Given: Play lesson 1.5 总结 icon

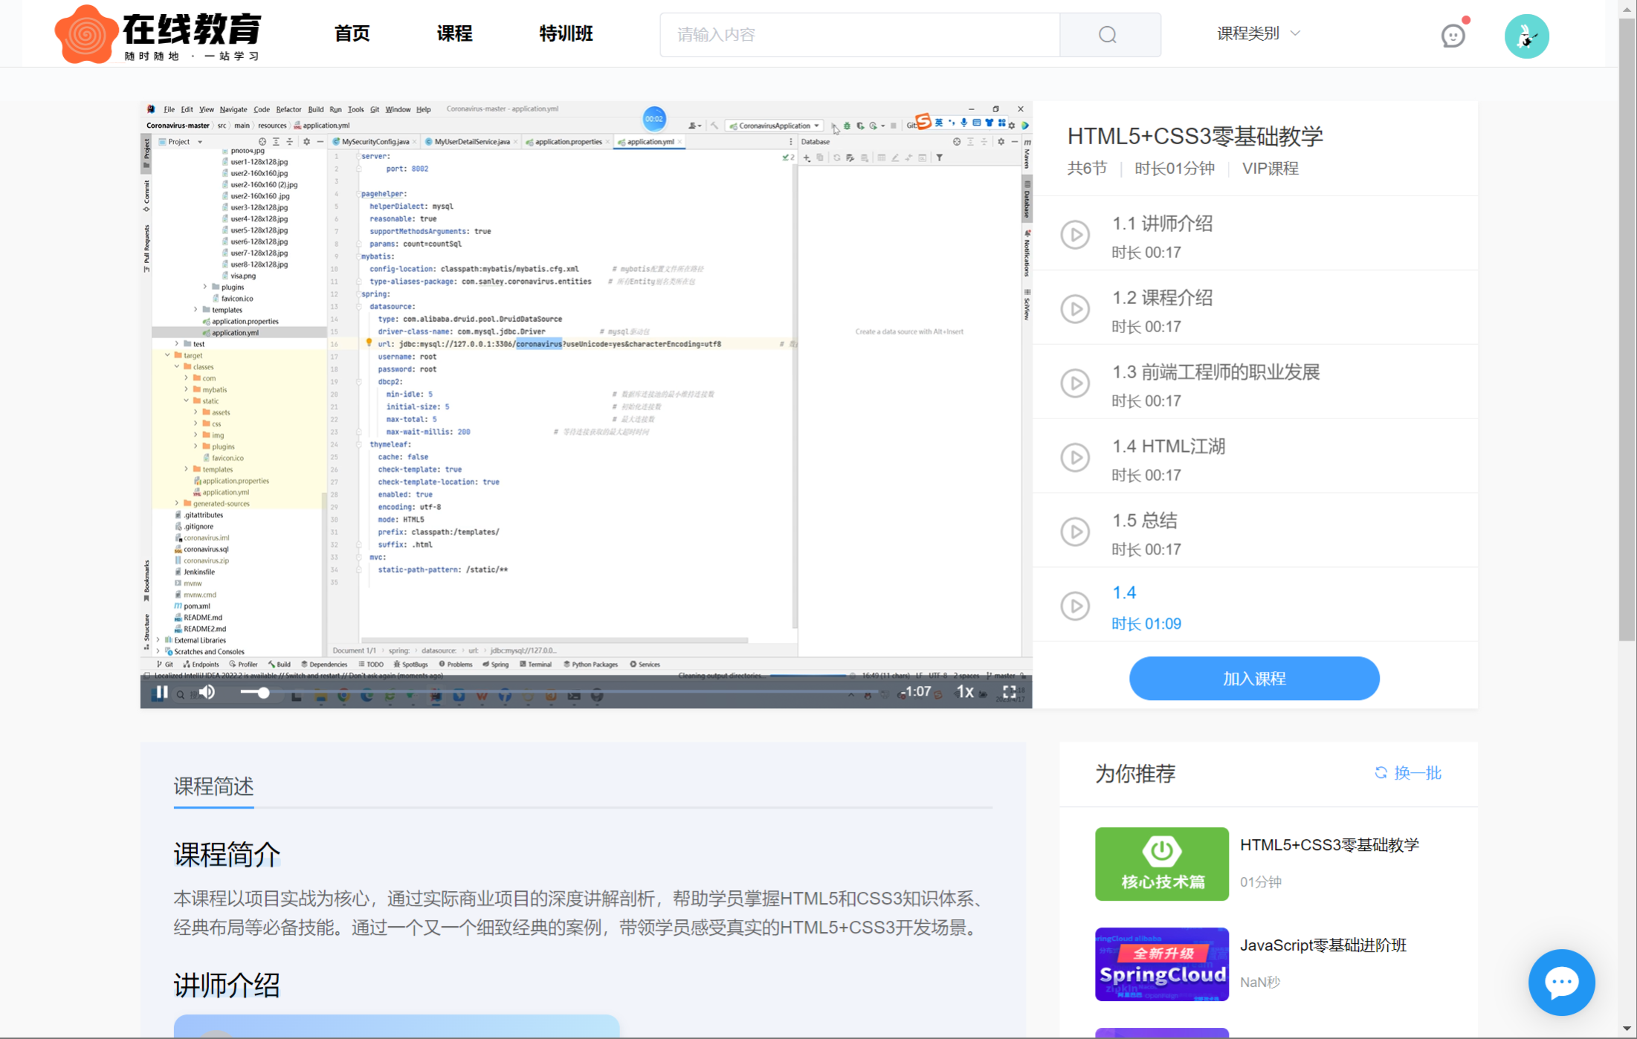Looking at the screenshot, I should (x=1075, y=532).
